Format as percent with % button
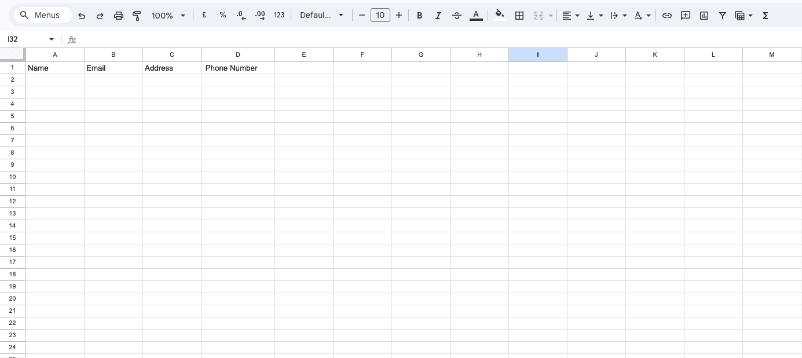 coord(223,15)
